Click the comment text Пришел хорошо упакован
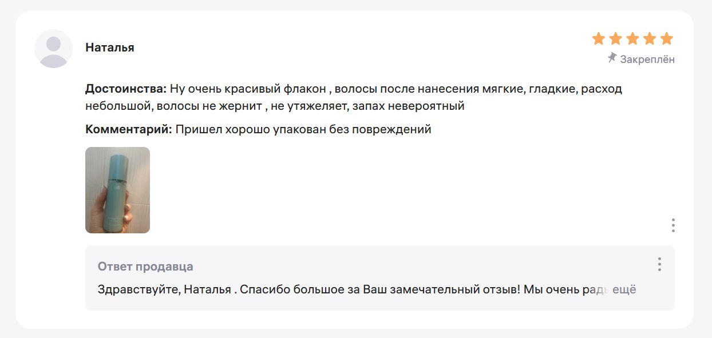This screenshot has width=712, height=338. click(303, 129)
